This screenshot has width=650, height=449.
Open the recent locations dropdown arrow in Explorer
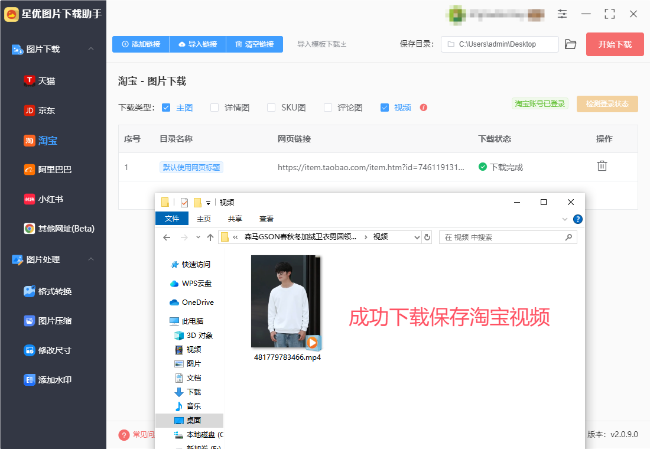click(198, 237)
